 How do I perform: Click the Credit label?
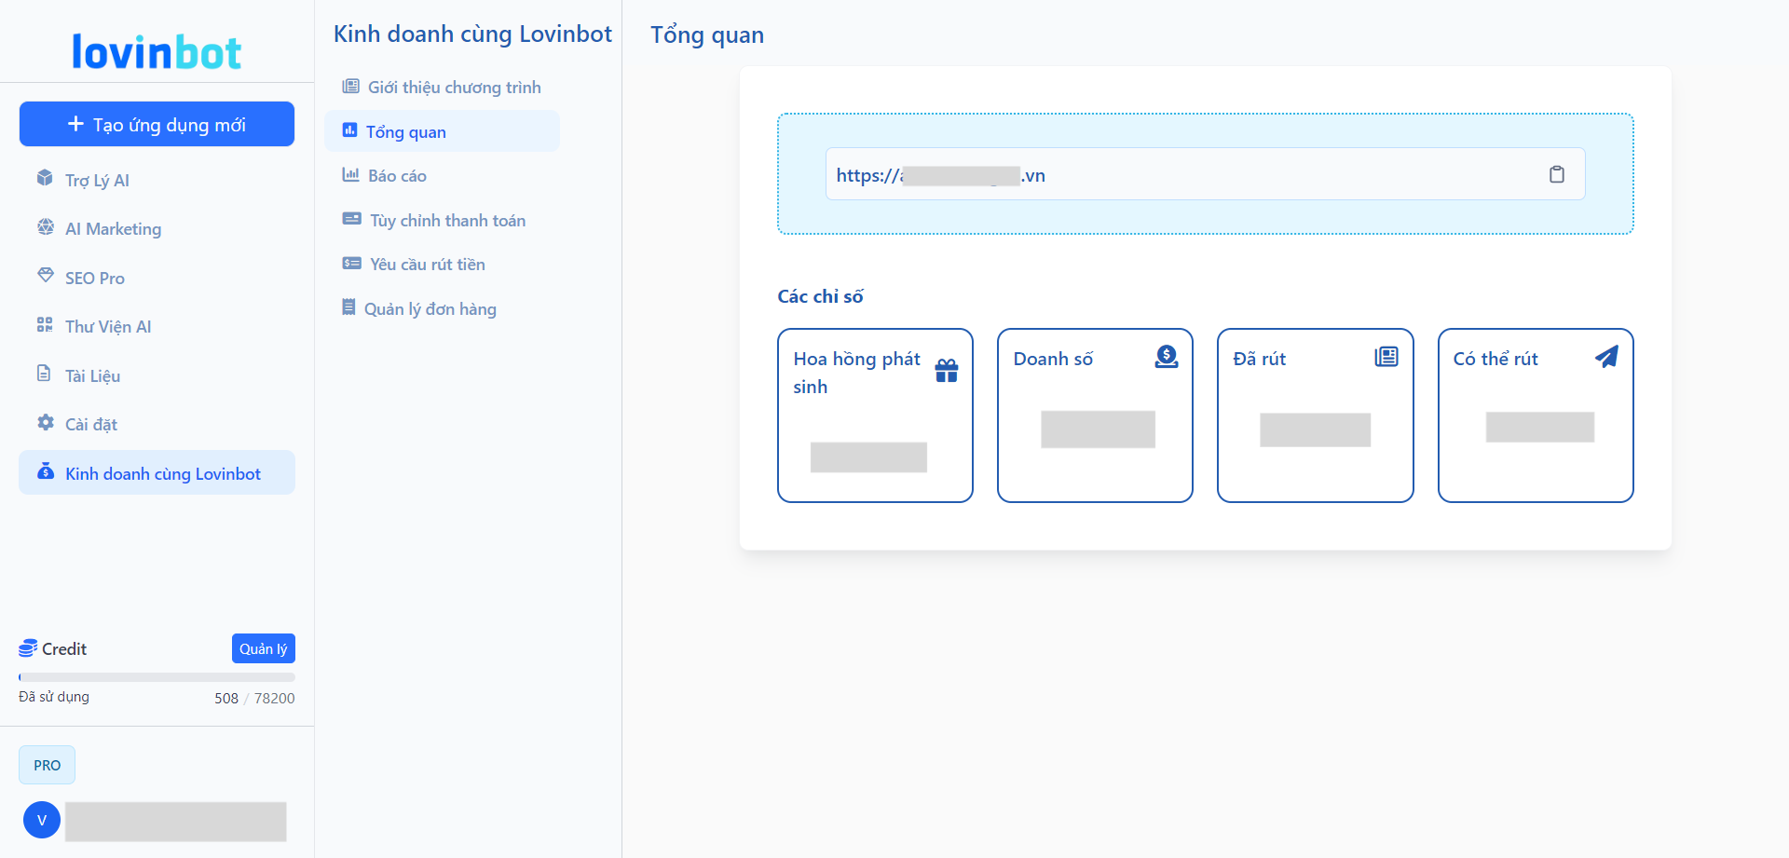[64, 648]
